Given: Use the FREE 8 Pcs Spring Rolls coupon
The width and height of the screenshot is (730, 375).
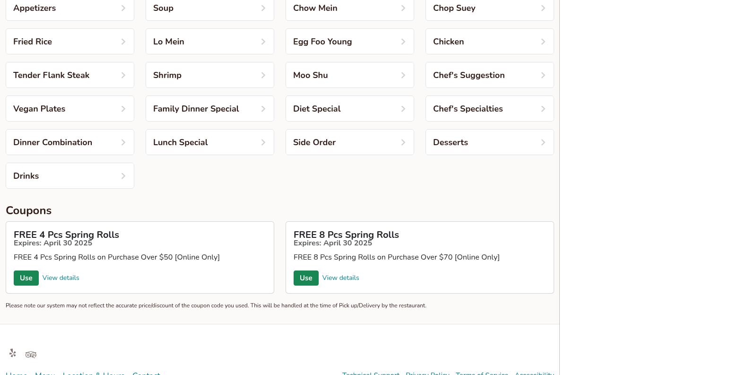Looking at the screenshot, I should coord(306,278).
